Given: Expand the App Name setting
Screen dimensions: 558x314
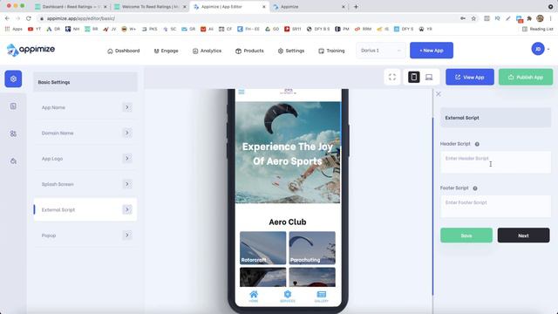Looking at the screenshot, I should 127,107.
